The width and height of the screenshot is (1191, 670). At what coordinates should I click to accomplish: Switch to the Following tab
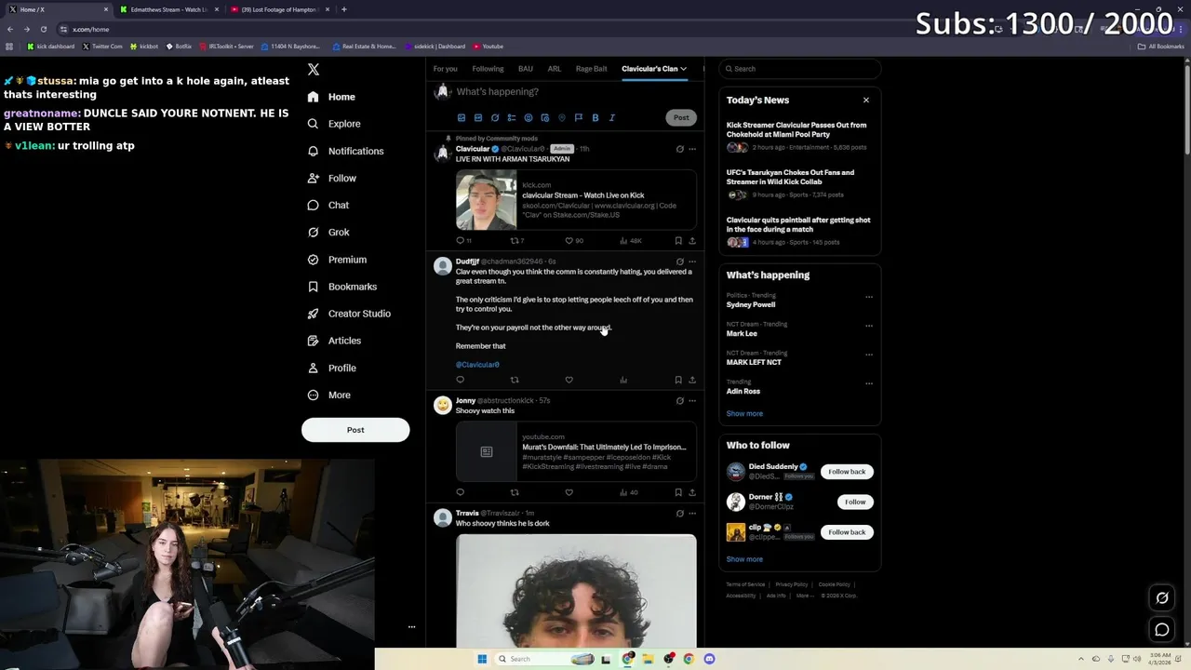[x=488, y=69]
